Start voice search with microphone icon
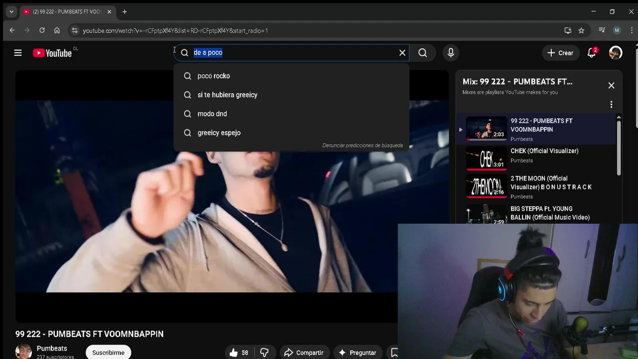Image resolution: width=638 pixels, height=359 pixels. pyautogui.click(x=451, y=53)
